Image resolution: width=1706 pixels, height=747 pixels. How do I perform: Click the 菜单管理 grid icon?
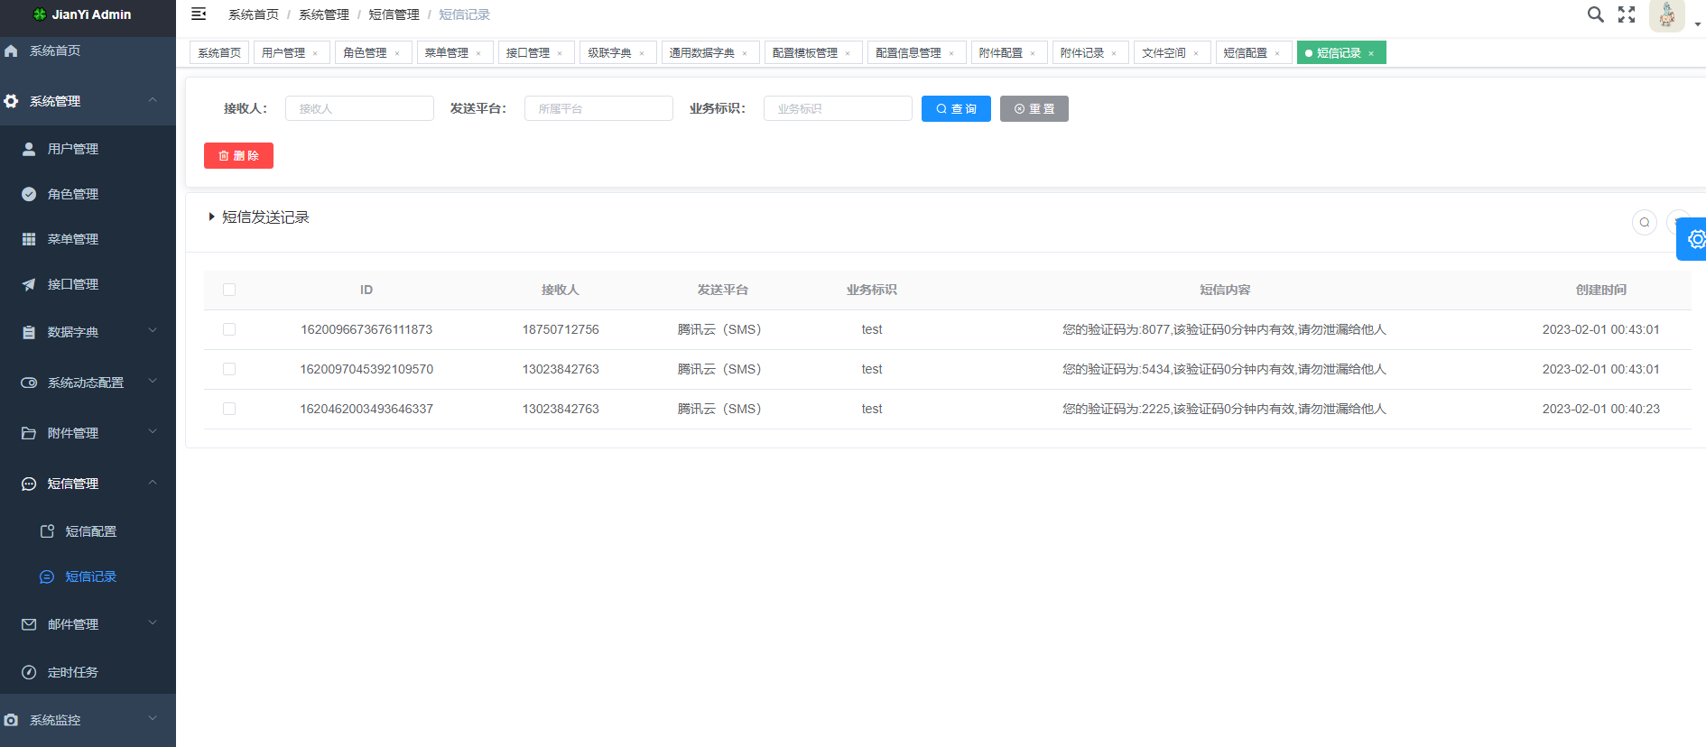point(29,239)
